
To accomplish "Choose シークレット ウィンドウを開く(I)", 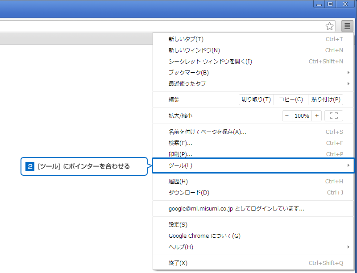I will 210,62.
